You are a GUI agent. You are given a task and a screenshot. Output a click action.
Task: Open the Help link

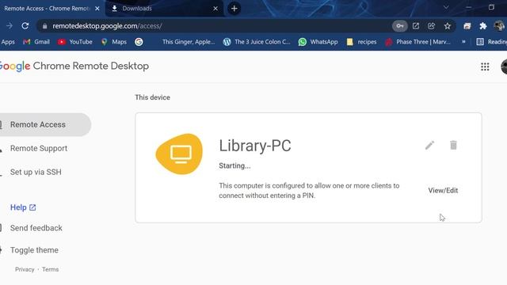[x=23, y=207]
